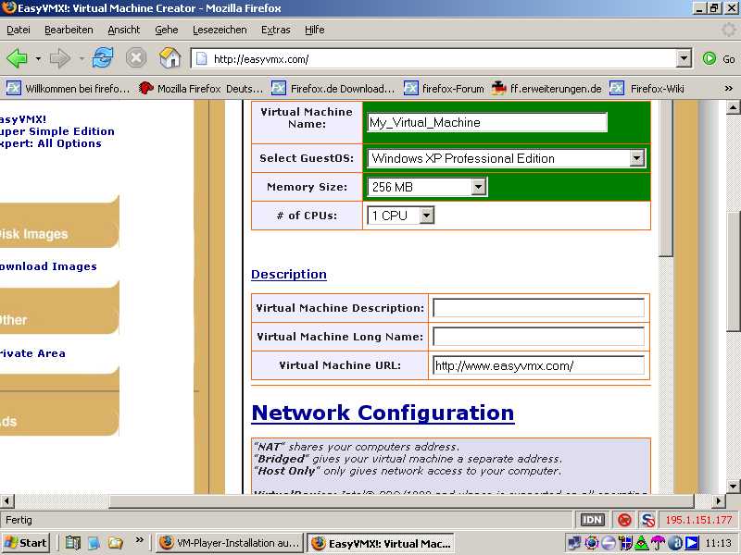Open the Lesezeichen menu
The width and height of the screenshot is (741, 555).
tap(220, 30)
